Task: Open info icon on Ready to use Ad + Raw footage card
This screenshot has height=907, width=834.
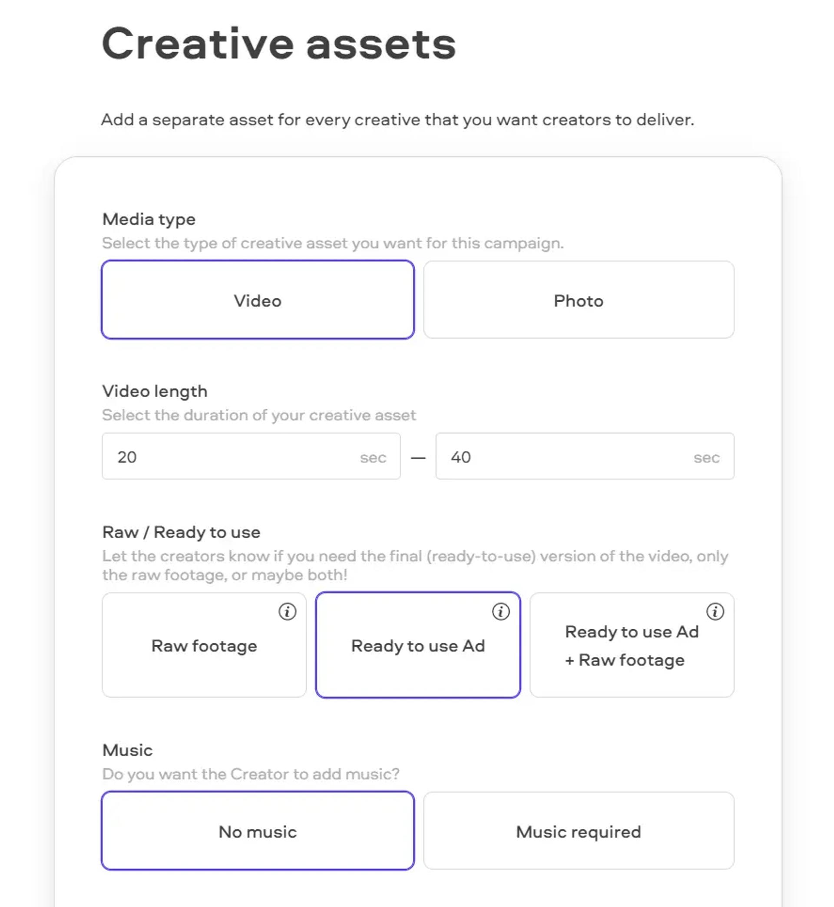Action: click(x=715, y=612)
